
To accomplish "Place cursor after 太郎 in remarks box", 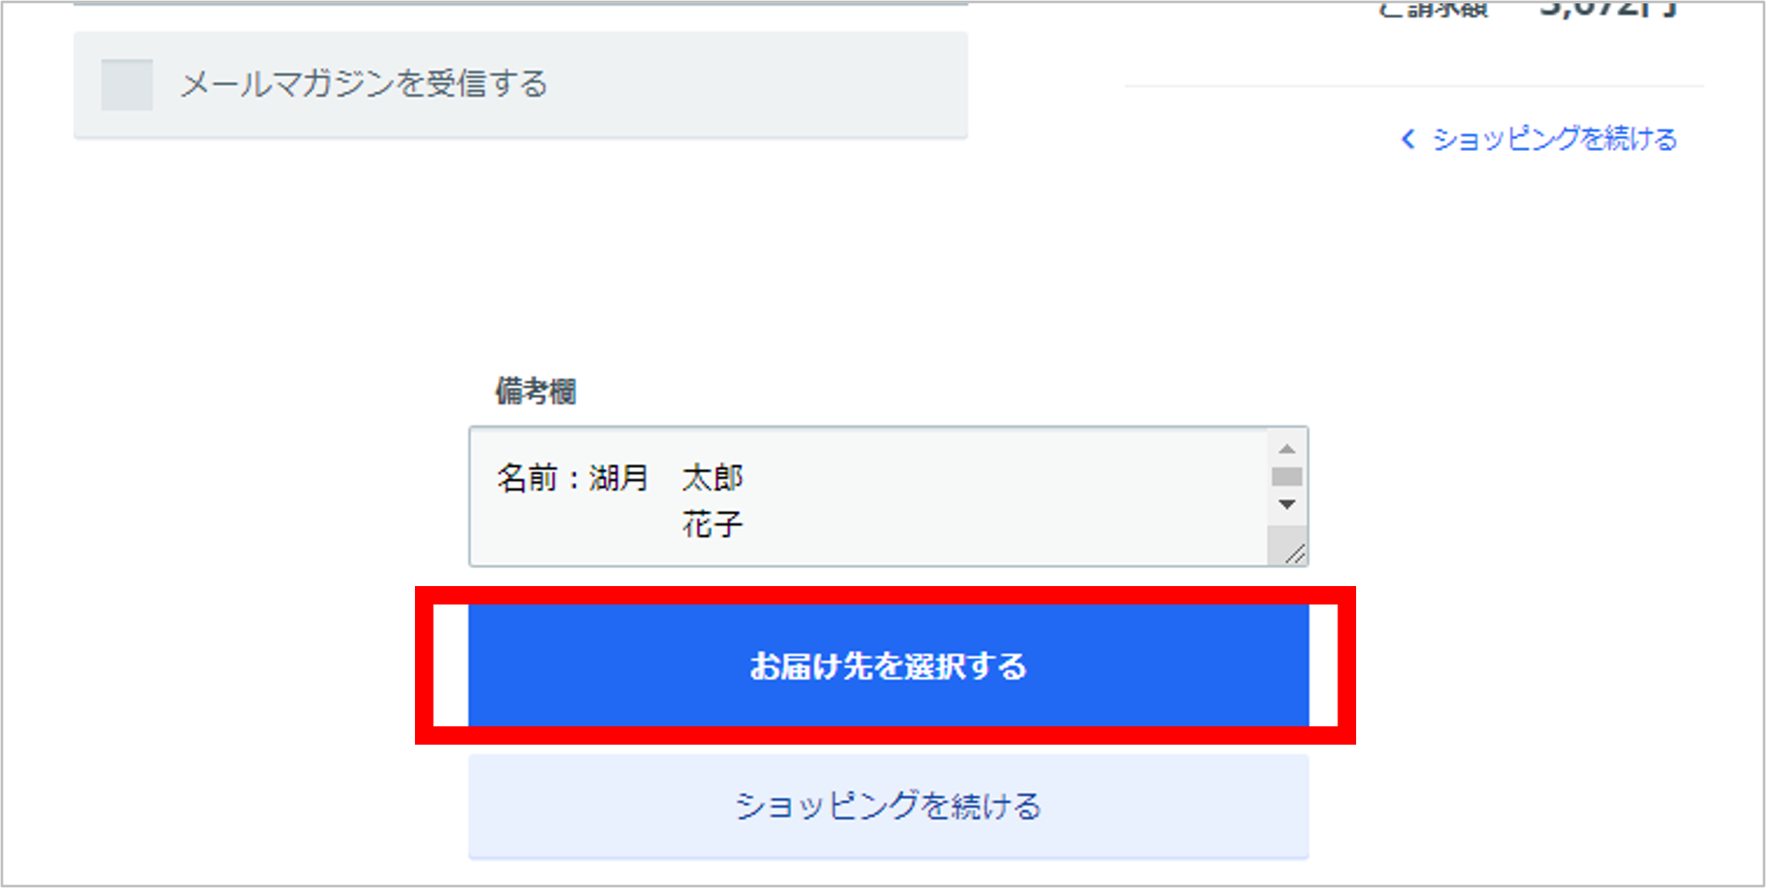I will [745, 478].
